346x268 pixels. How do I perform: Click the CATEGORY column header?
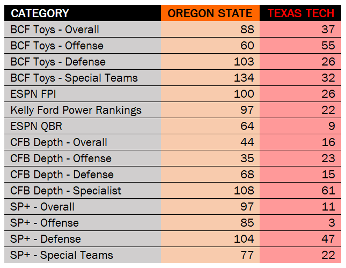coord(40,13)
